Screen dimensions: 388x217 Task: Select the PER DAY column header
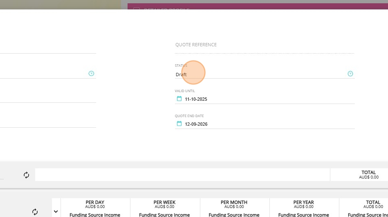point(95,202)
